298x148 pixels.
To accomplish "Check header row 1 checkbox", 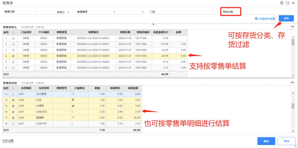I will 13,38.
